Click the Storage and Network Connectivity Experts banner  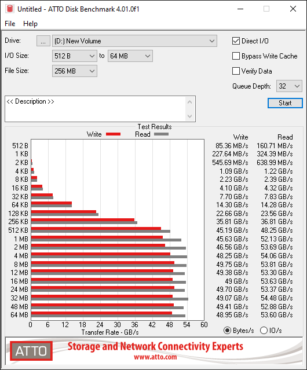[155, 346]
